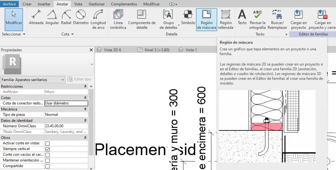This screenshot has width=336, height=170.
Task: Select the Longitud de arco tool
Action: coord(98,19)
